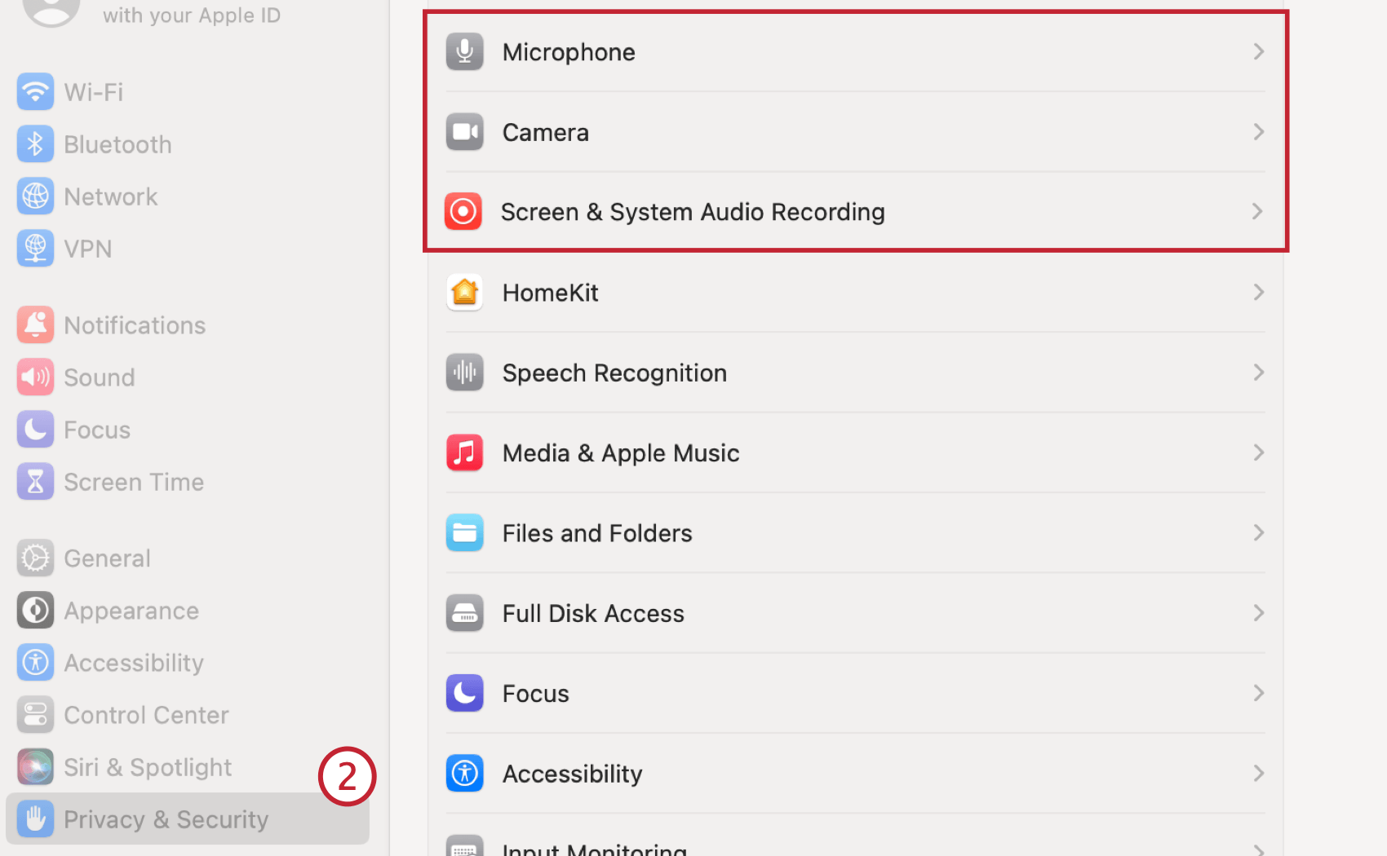This screenshot has height=856, width=1387.
Task: Click the Speech Recognition waveform icon
Action: click(x=464, y=373)
